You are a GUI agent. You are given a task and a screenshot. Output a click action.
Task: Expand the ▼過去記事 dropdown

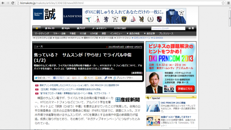149,34
